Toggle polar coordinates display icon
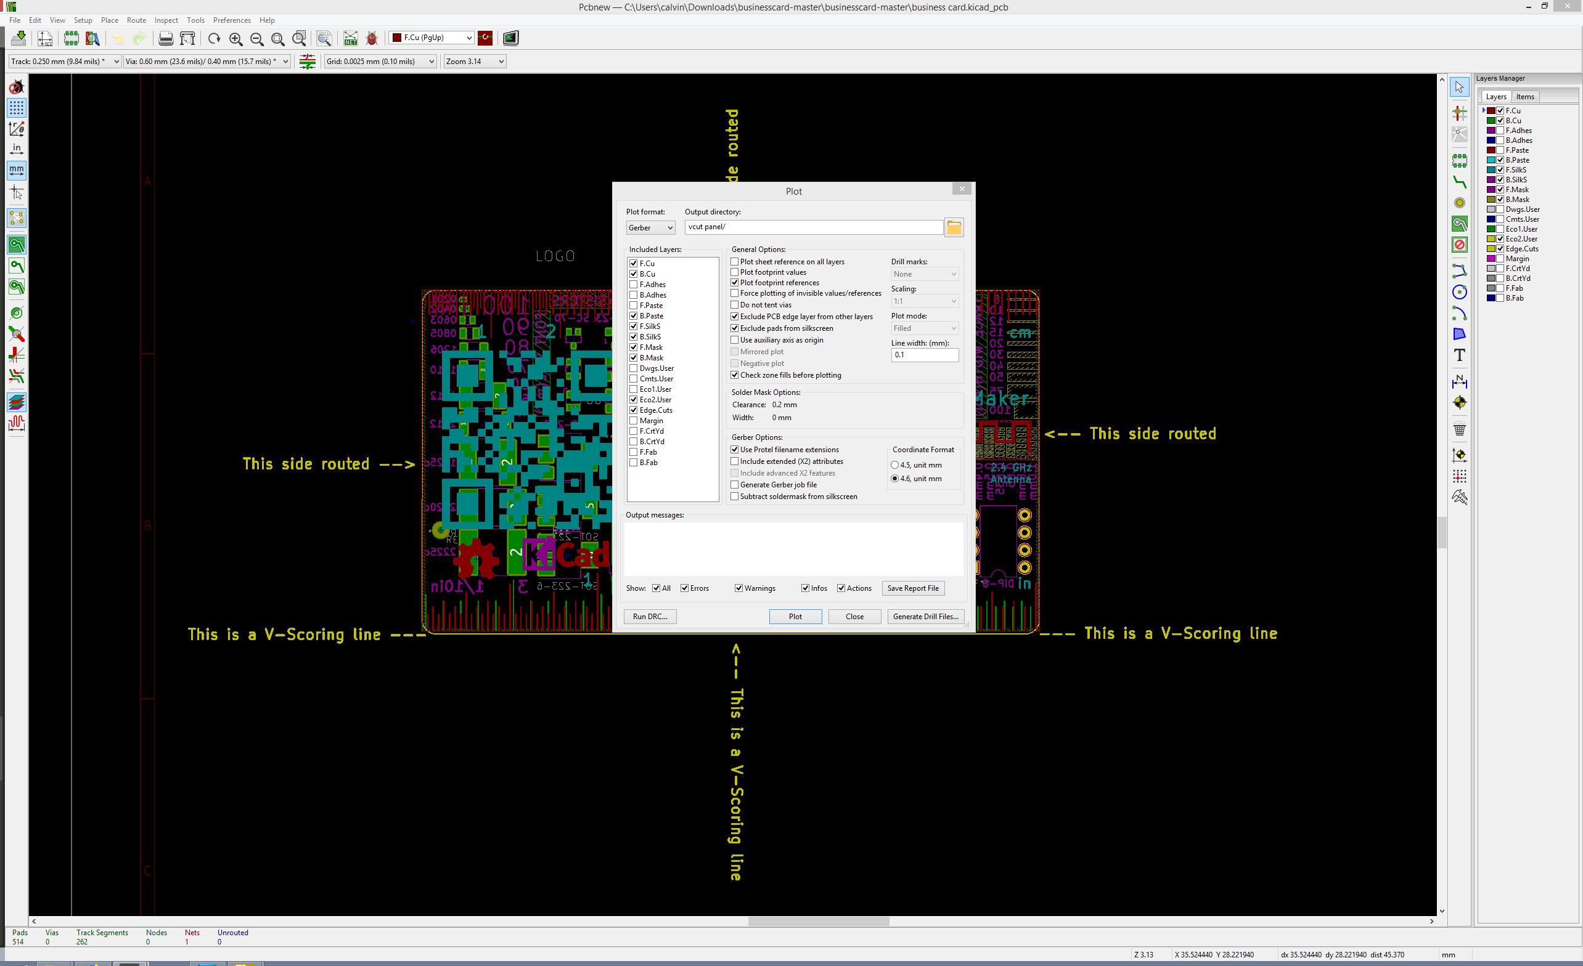 coord(17,129)
